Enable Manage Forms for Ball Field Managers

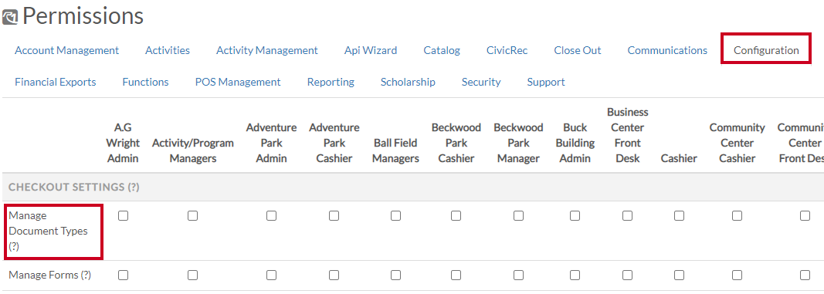pos(395,275)
